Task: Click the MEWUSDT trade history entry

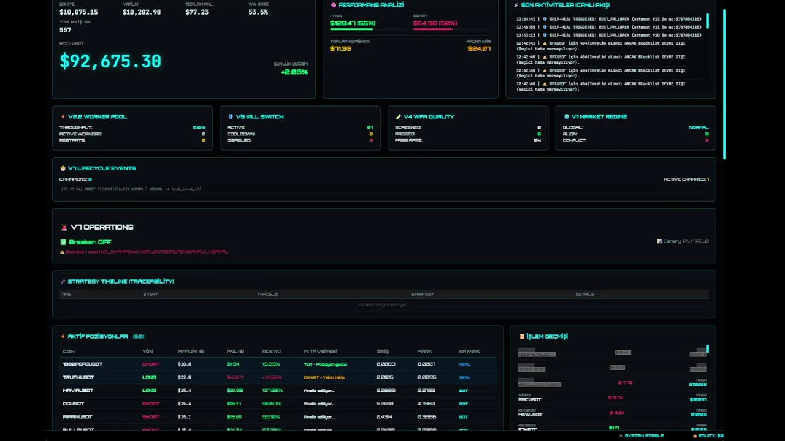Action: 613,412
